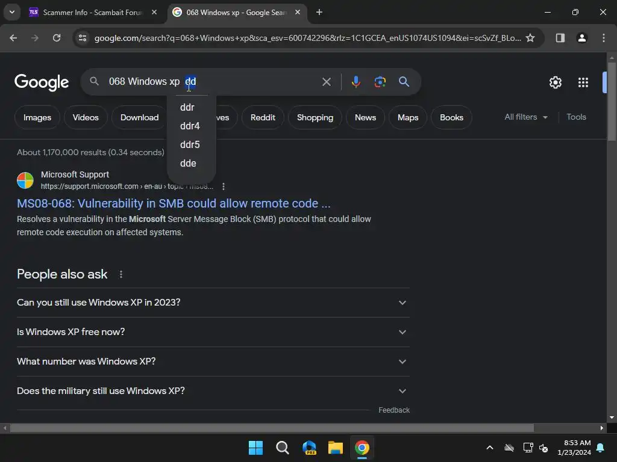Image resolution: width=617 pixels, height=462 pixels.
Task: Select the Download filter chip
Action: click(139, 117)
